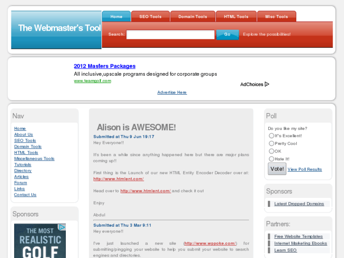Go to Home in Nav sidebar

tap(20, 128)
